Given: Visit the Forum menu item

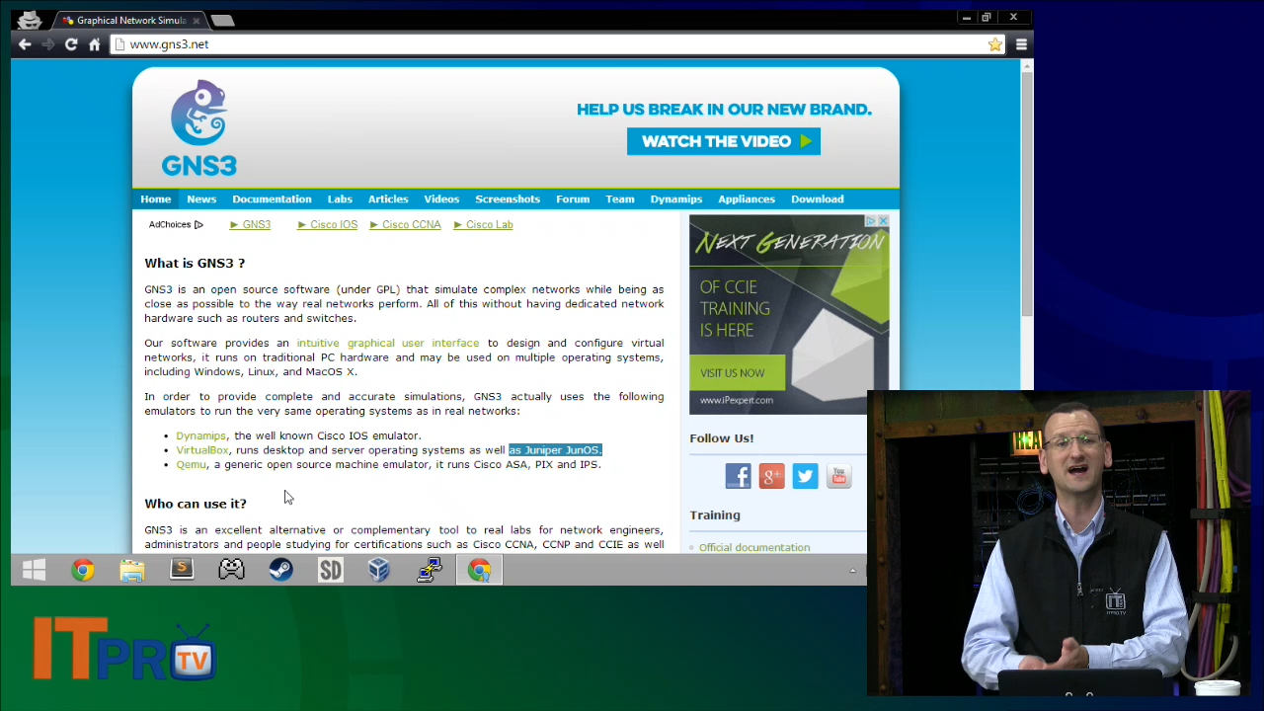Looking at the screenshot, I should point(573,199).
